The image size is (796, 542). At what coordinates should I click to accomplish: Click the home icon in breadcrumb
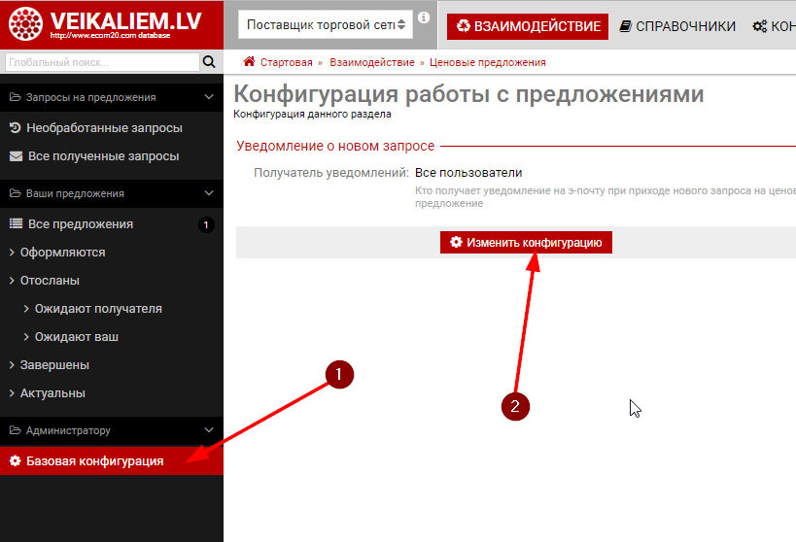(250, 62)
